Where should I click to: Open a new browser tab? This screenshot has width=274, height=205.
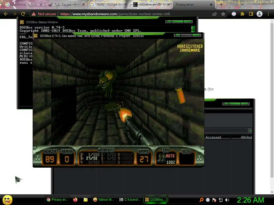tap(221, 5)
